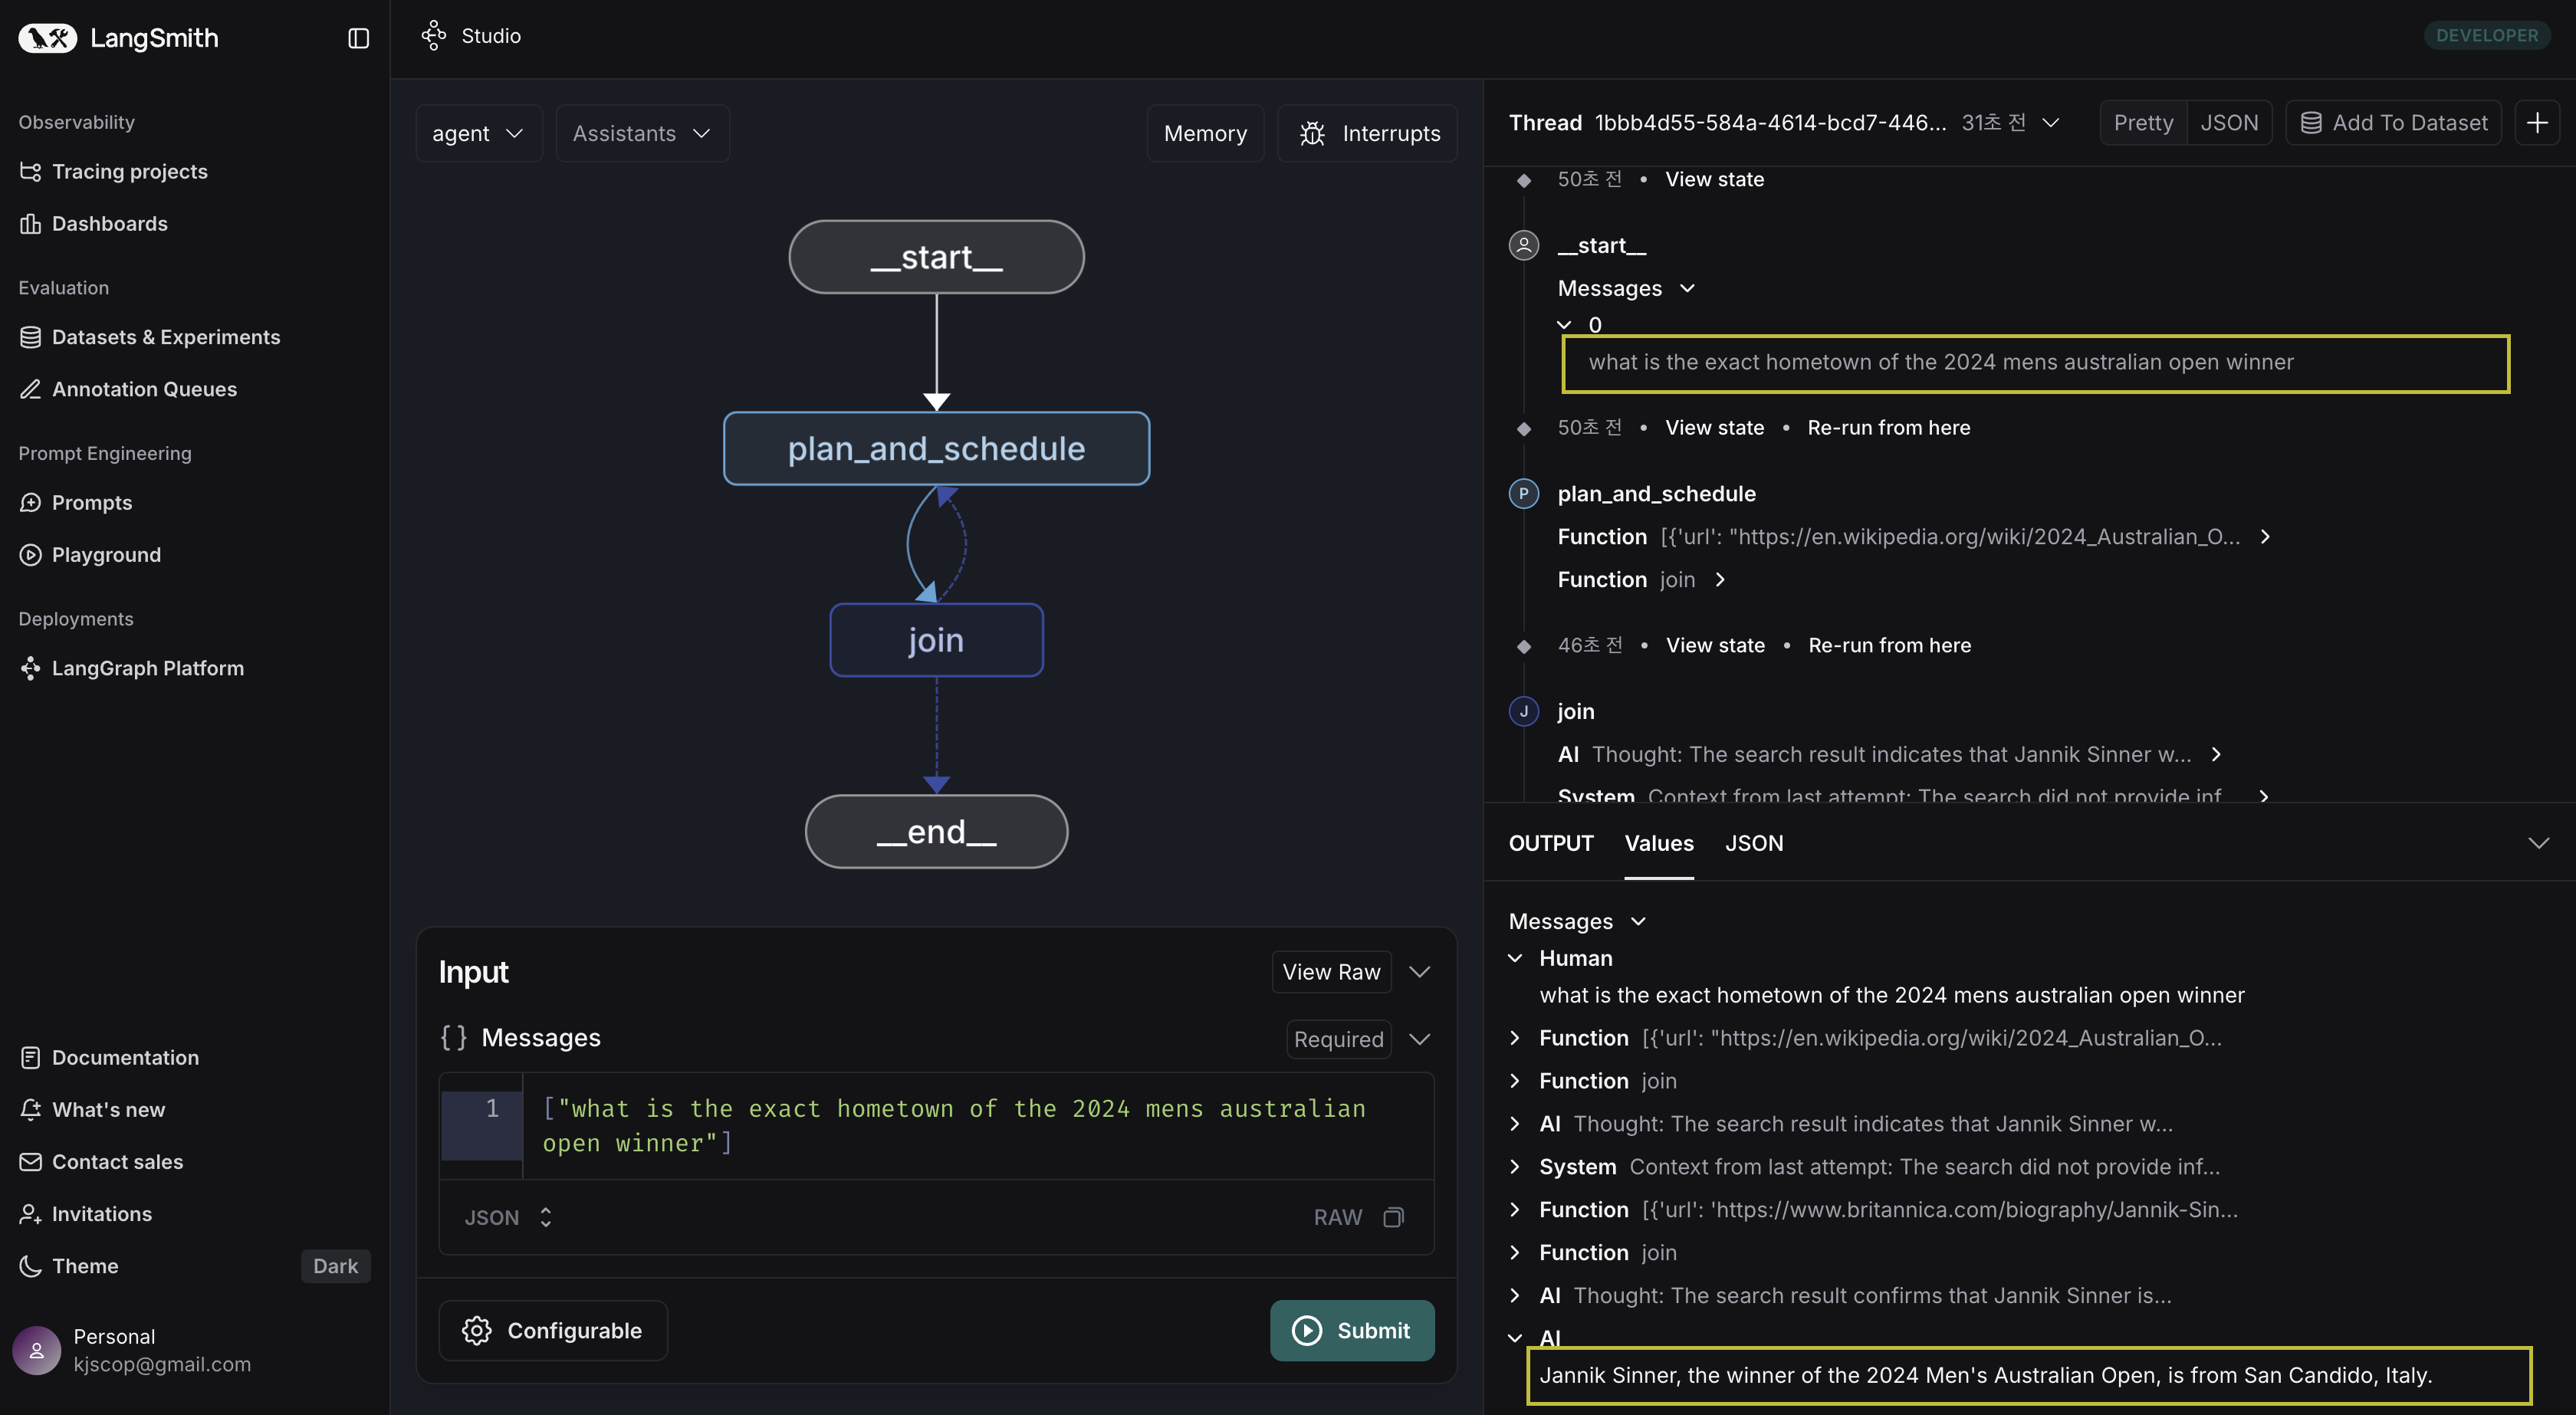
Task: Change the JSON format selector
Action: point(508,1217)
